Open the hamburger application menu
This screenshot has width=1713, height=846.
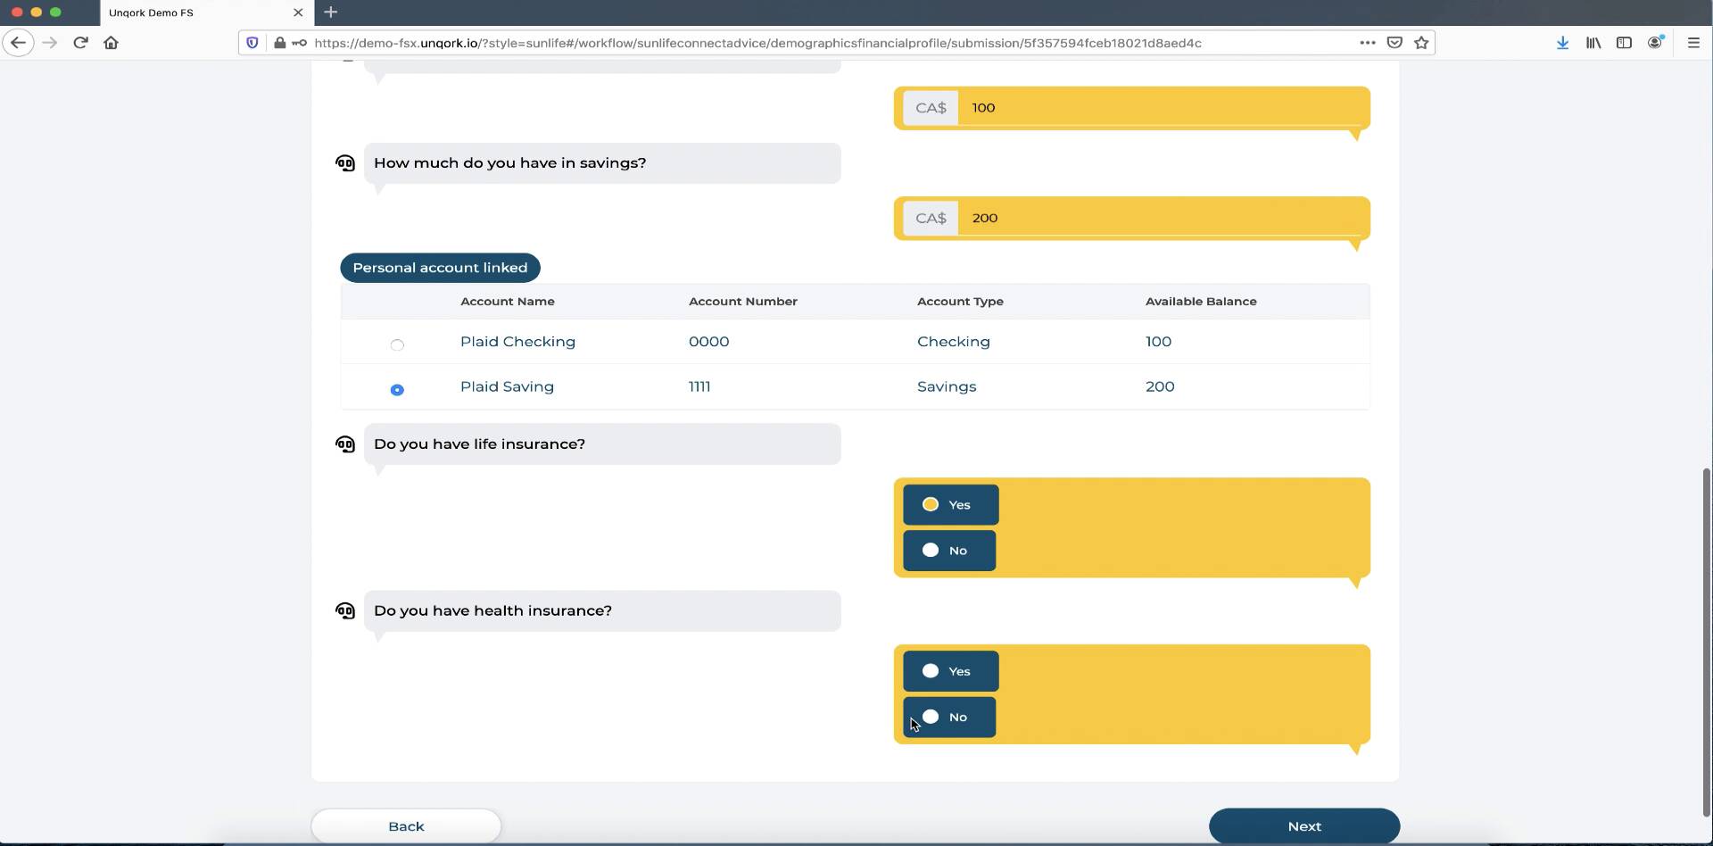coord(1693,42)
